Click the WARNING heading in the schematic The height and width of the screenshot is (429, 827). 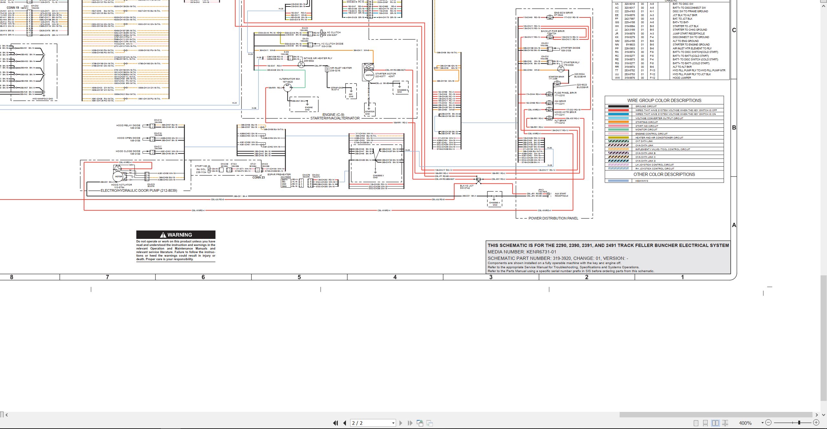[x=176, y=235]
